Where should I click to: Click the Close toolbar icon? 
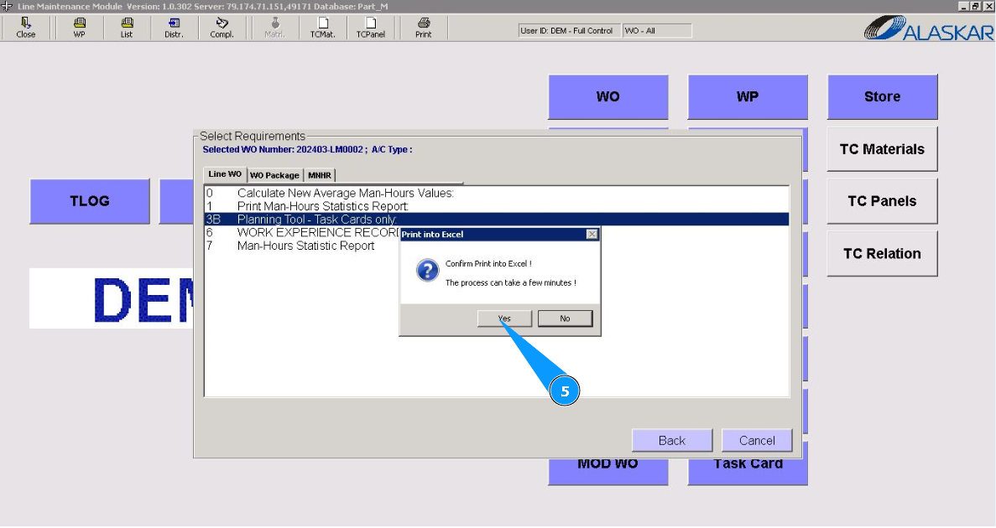coord(25,28)
